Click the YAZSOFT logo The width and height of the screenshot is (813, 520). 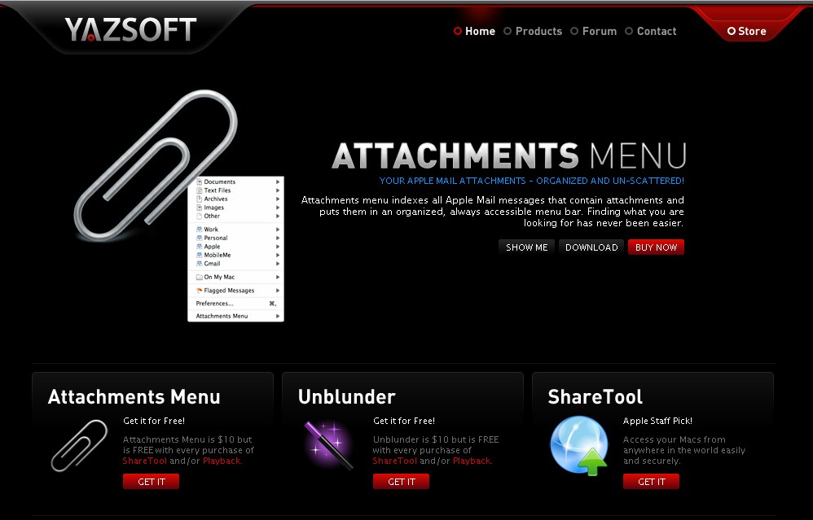click(x=130, y=29)
